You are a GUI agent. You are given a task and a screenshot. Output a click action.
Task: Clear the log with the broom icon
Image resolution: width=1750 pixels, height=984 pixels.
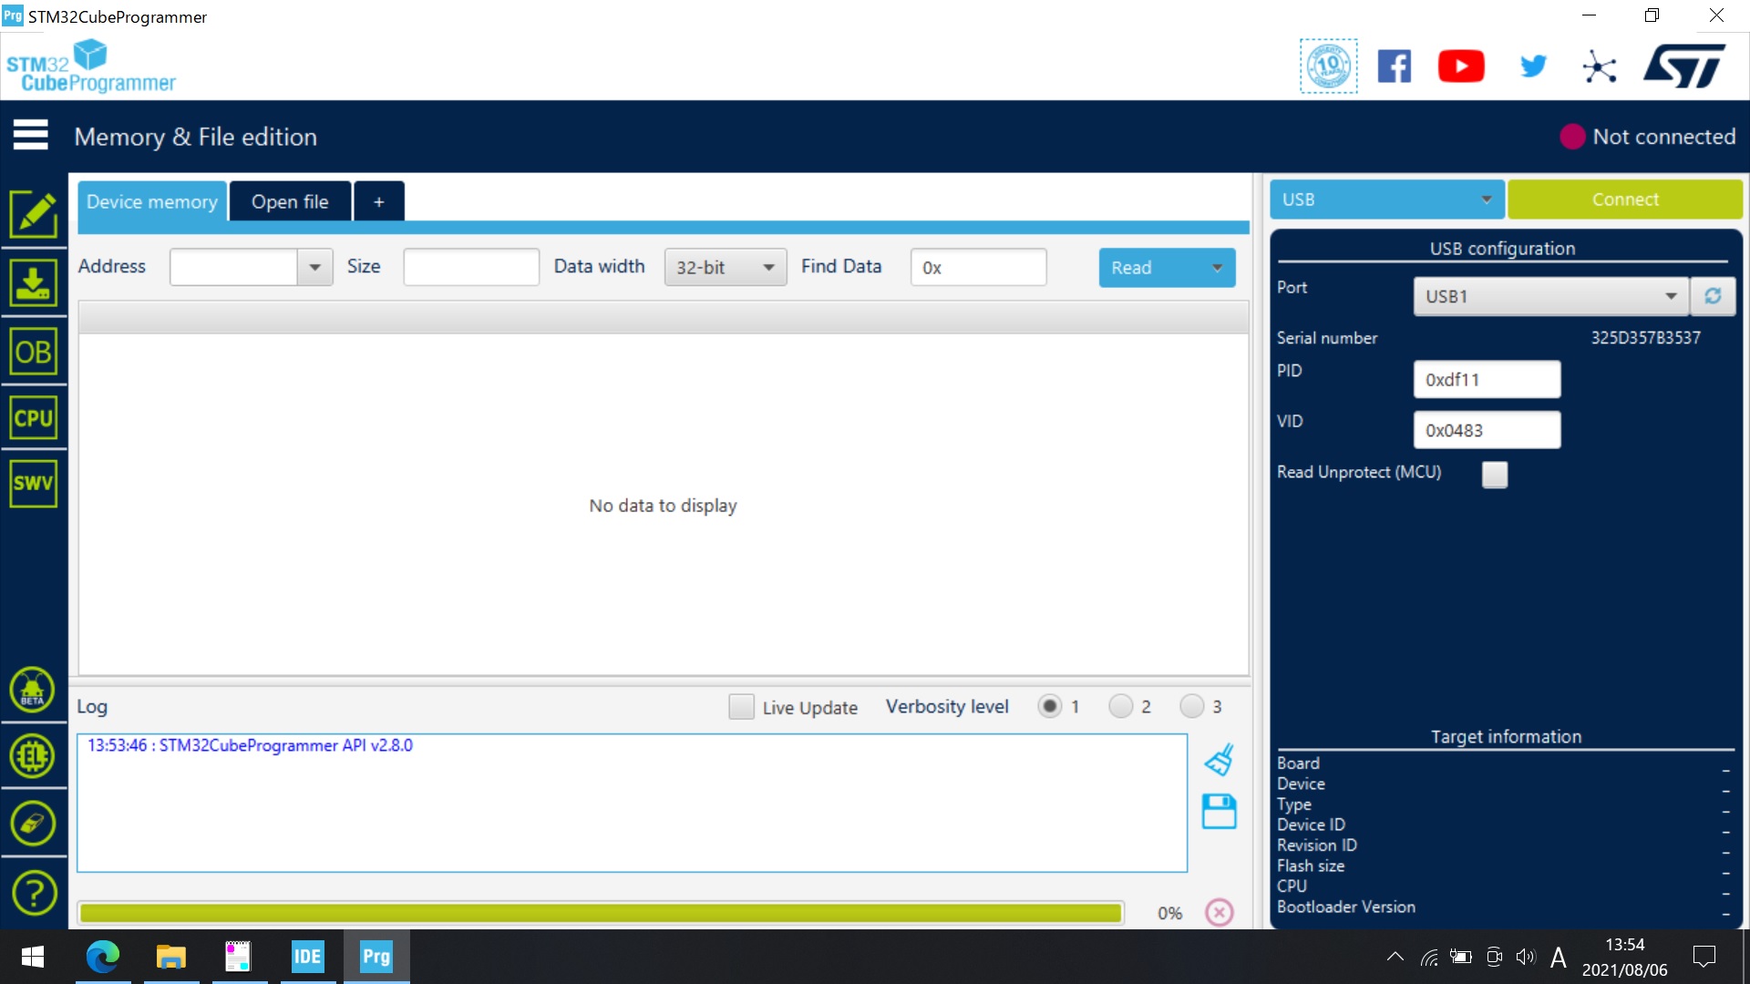point(1219,760)
